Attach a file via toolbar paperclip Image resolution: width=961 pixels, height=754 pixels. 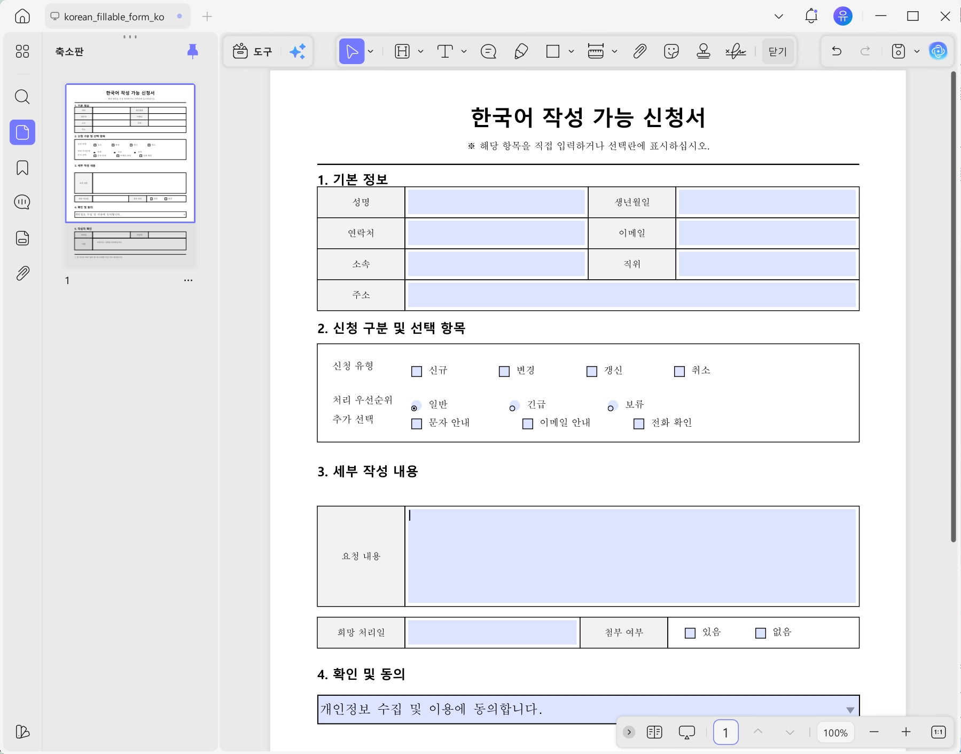pyautogui.click(x=639, y=51)
